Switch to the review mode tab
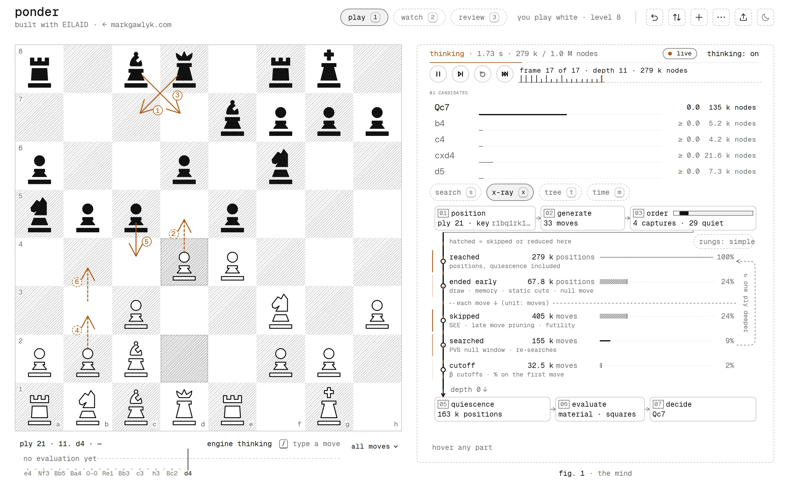Viewport: 789px width, 493px height. pos(479,17)
